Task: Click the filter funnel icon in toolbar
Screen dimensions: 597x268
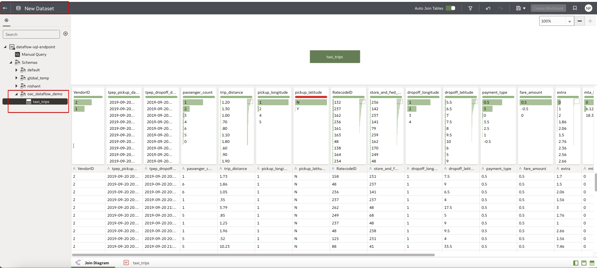Action: point(470,8)
